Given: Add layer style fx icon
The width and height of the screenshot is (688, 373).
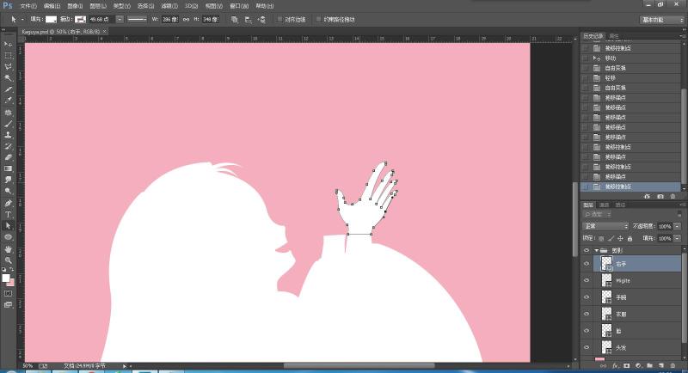Looking at the screenshot, I should [x=615, y=365].
